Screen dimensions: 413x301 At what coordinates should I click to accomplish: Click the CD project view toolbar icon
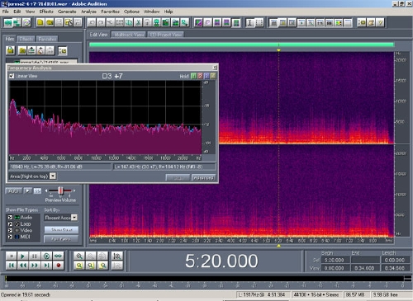pos(26,22)
